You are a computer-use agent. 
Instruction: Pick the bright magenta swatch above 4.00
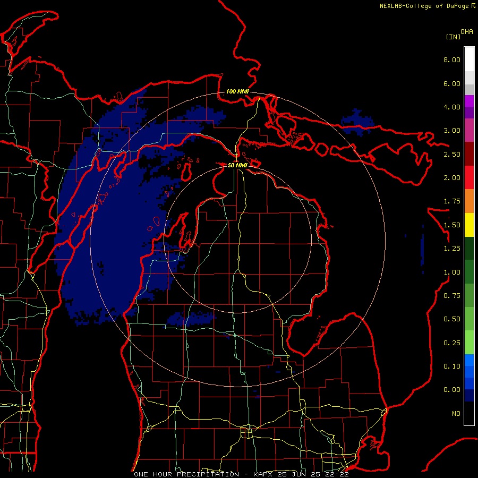click(x=469, y=101)
